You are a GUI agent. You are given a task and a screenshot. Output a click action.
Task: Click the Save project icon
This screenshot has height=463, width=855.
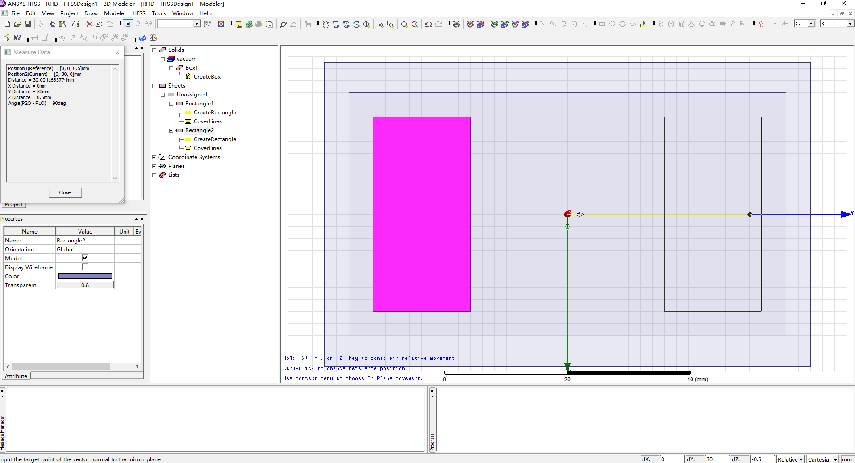pos(28,24)
